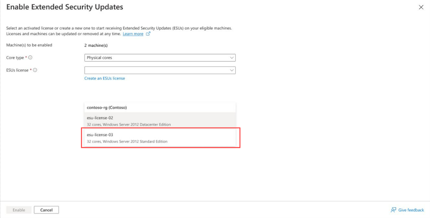The height and width of the screenshot is (218, 430).
Task: Click the Give feedback person icon
Action: coord(394,210)
